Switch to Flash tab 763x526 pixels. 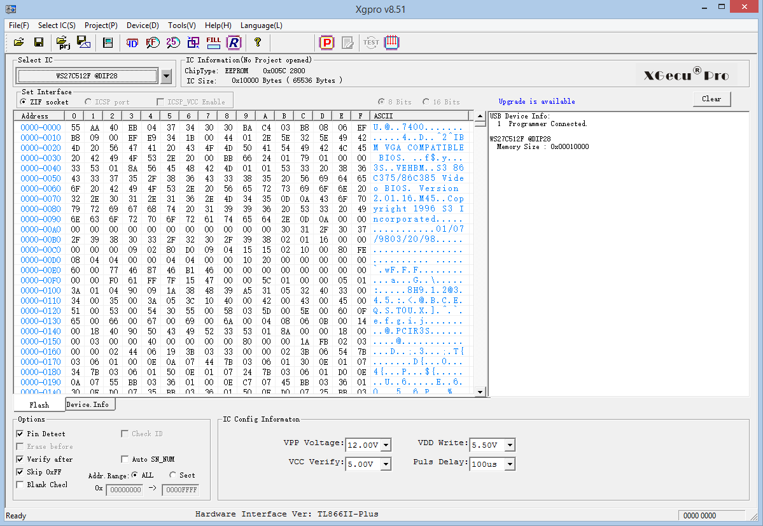click(39, 405)
